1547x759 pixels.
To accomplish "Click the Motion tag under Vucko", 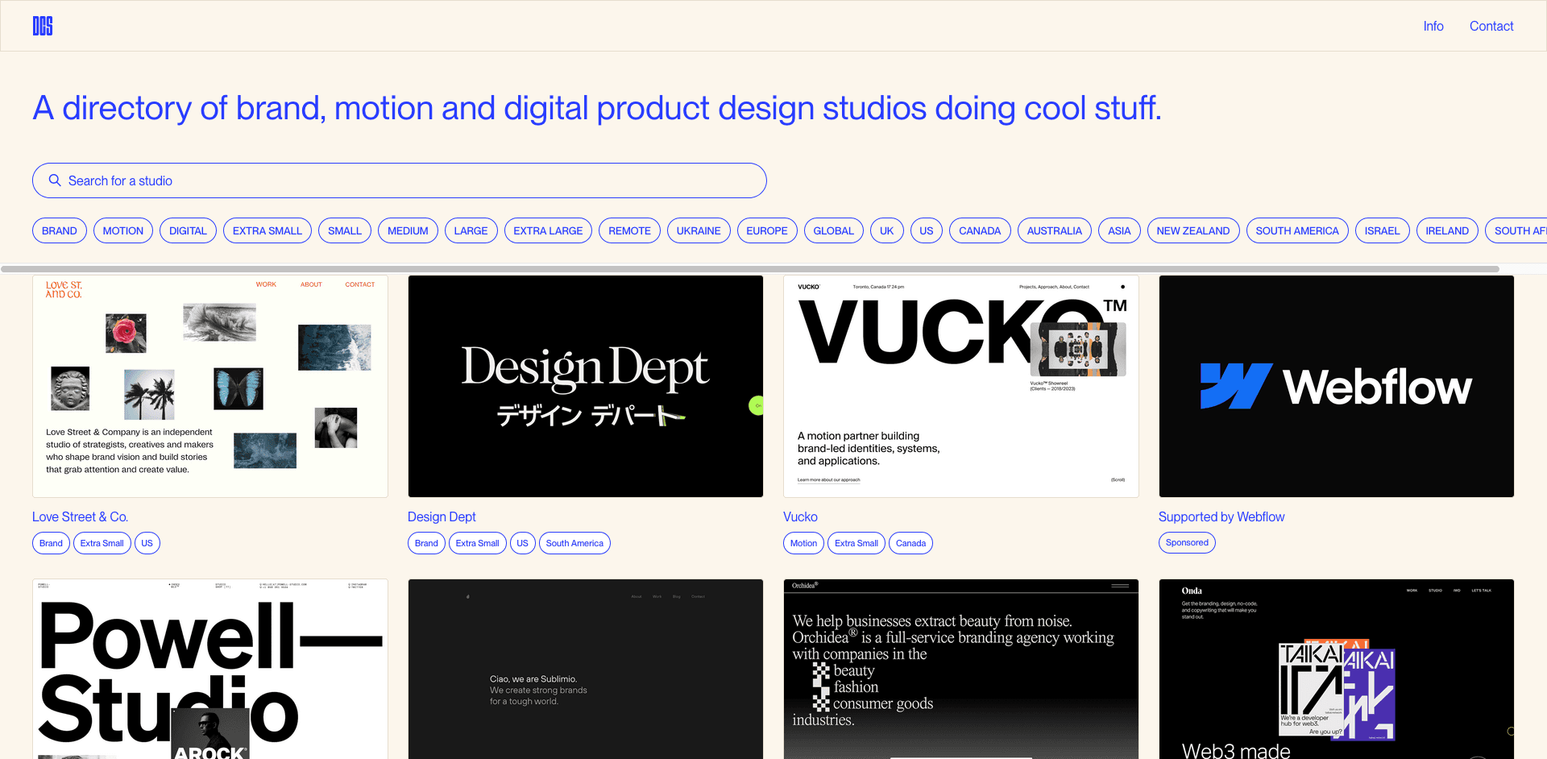I will click(803, 543).
